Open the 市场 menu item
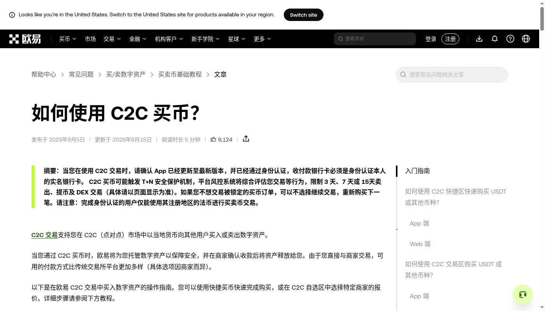The height and width of the screenshot is (311, 545). point(90,39)
